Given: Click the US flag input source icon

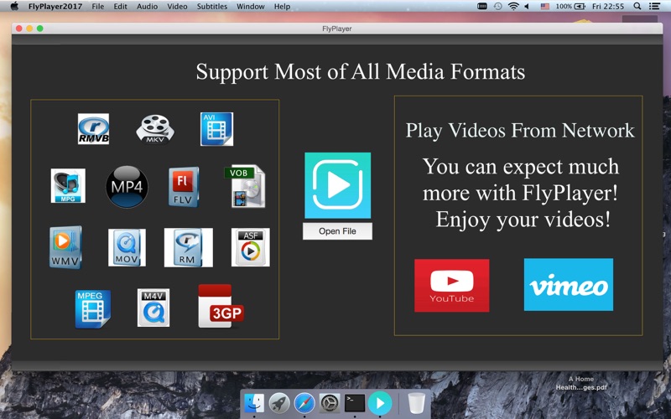Looking at the screenshot, I should pyautogui.click(x=544, y=7).
